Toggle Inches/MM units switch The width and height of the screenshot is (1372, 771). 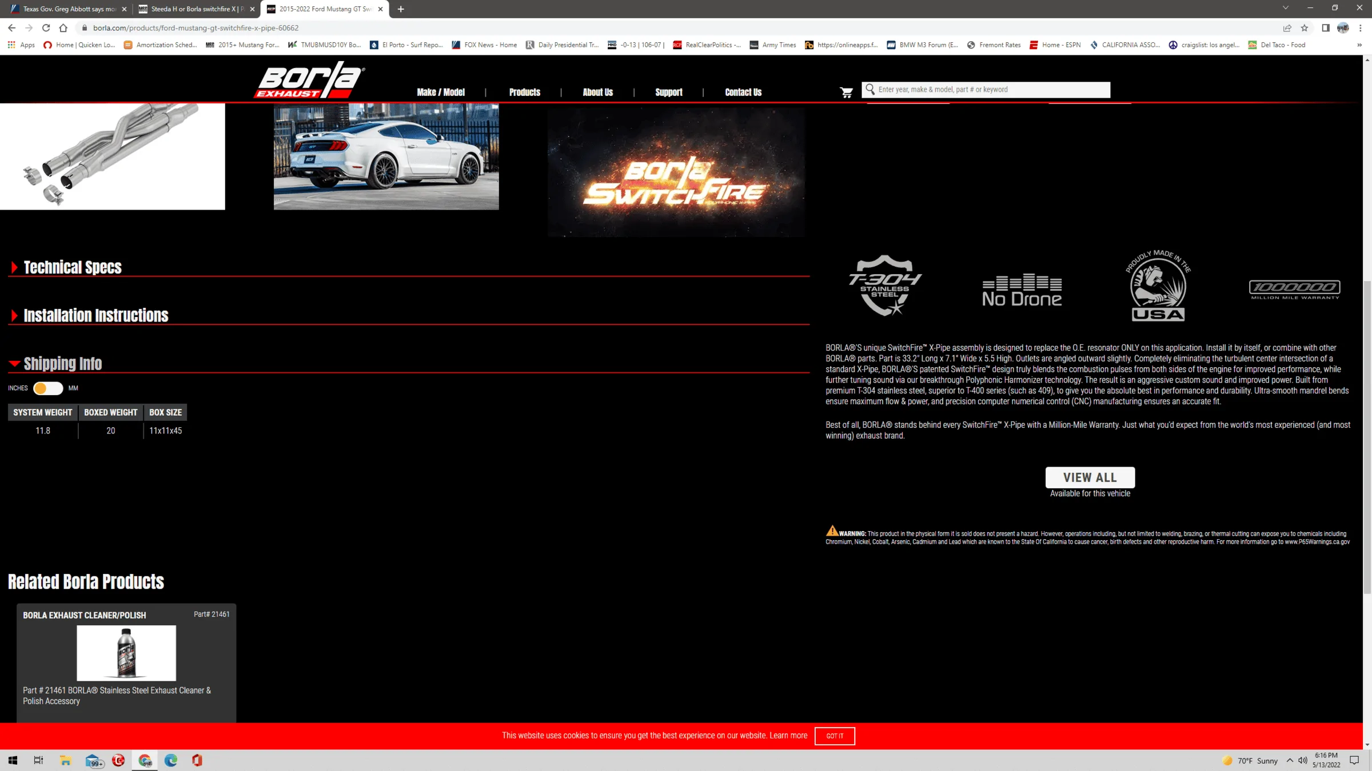[x=48, y=388]
